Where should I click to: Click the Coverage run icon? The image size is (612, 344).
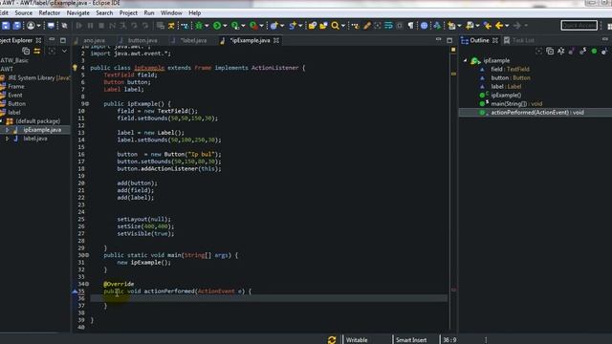pos(235,26)
